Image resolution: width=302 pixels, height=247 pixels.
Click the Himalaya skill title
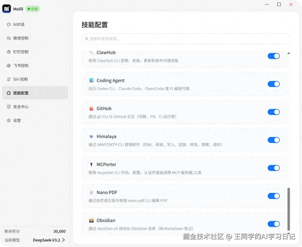(106, 136)
